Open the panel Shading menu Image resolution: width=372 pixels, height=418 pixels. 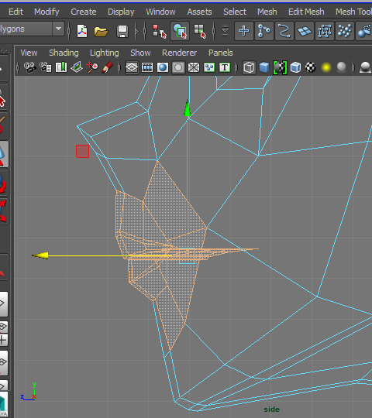[x=64, y=53]
